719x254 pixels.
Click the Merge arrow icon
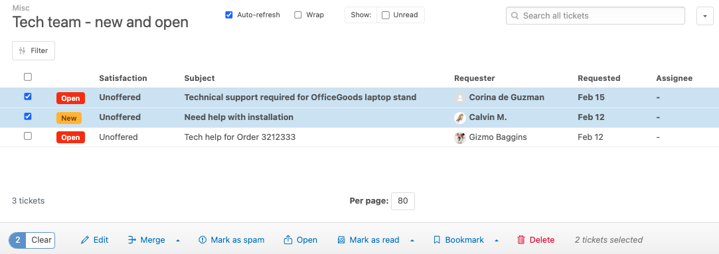point(132,240)
